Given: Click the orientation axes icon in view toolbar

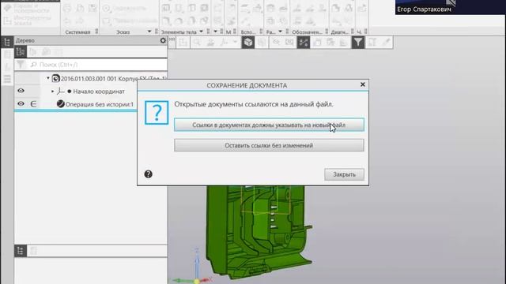Looking at the screenshot, I should tap(224, 43).
